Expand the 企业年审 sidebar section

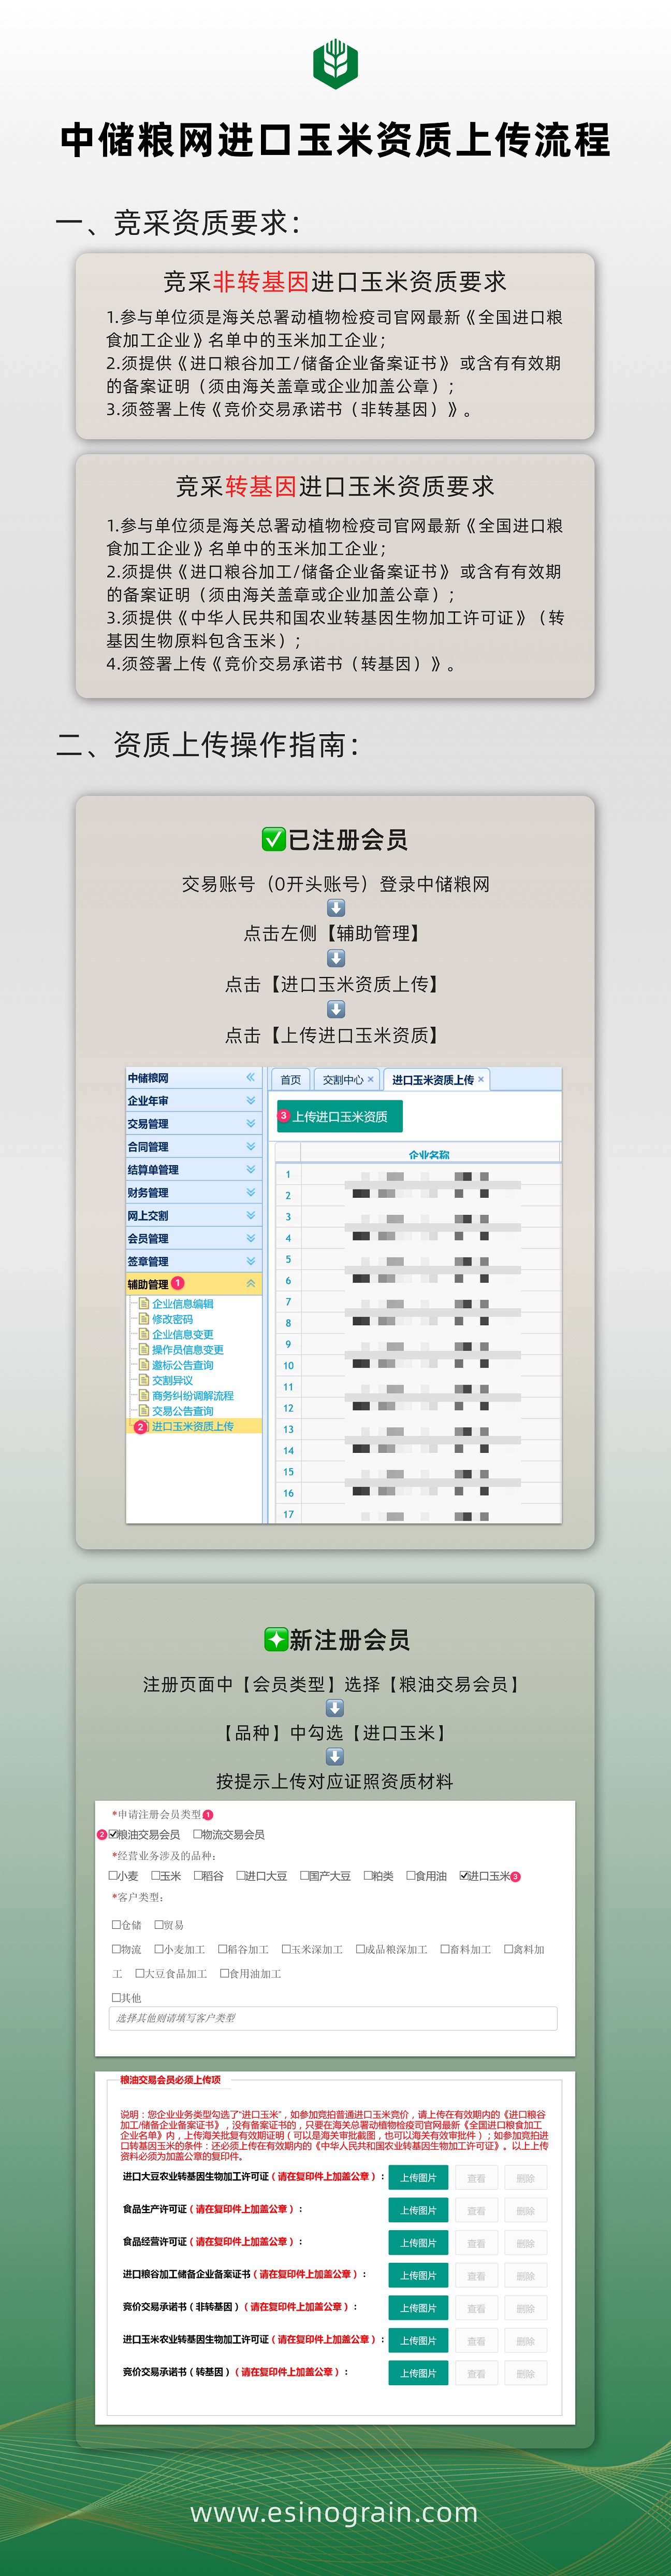click(x=251, y=1100)
